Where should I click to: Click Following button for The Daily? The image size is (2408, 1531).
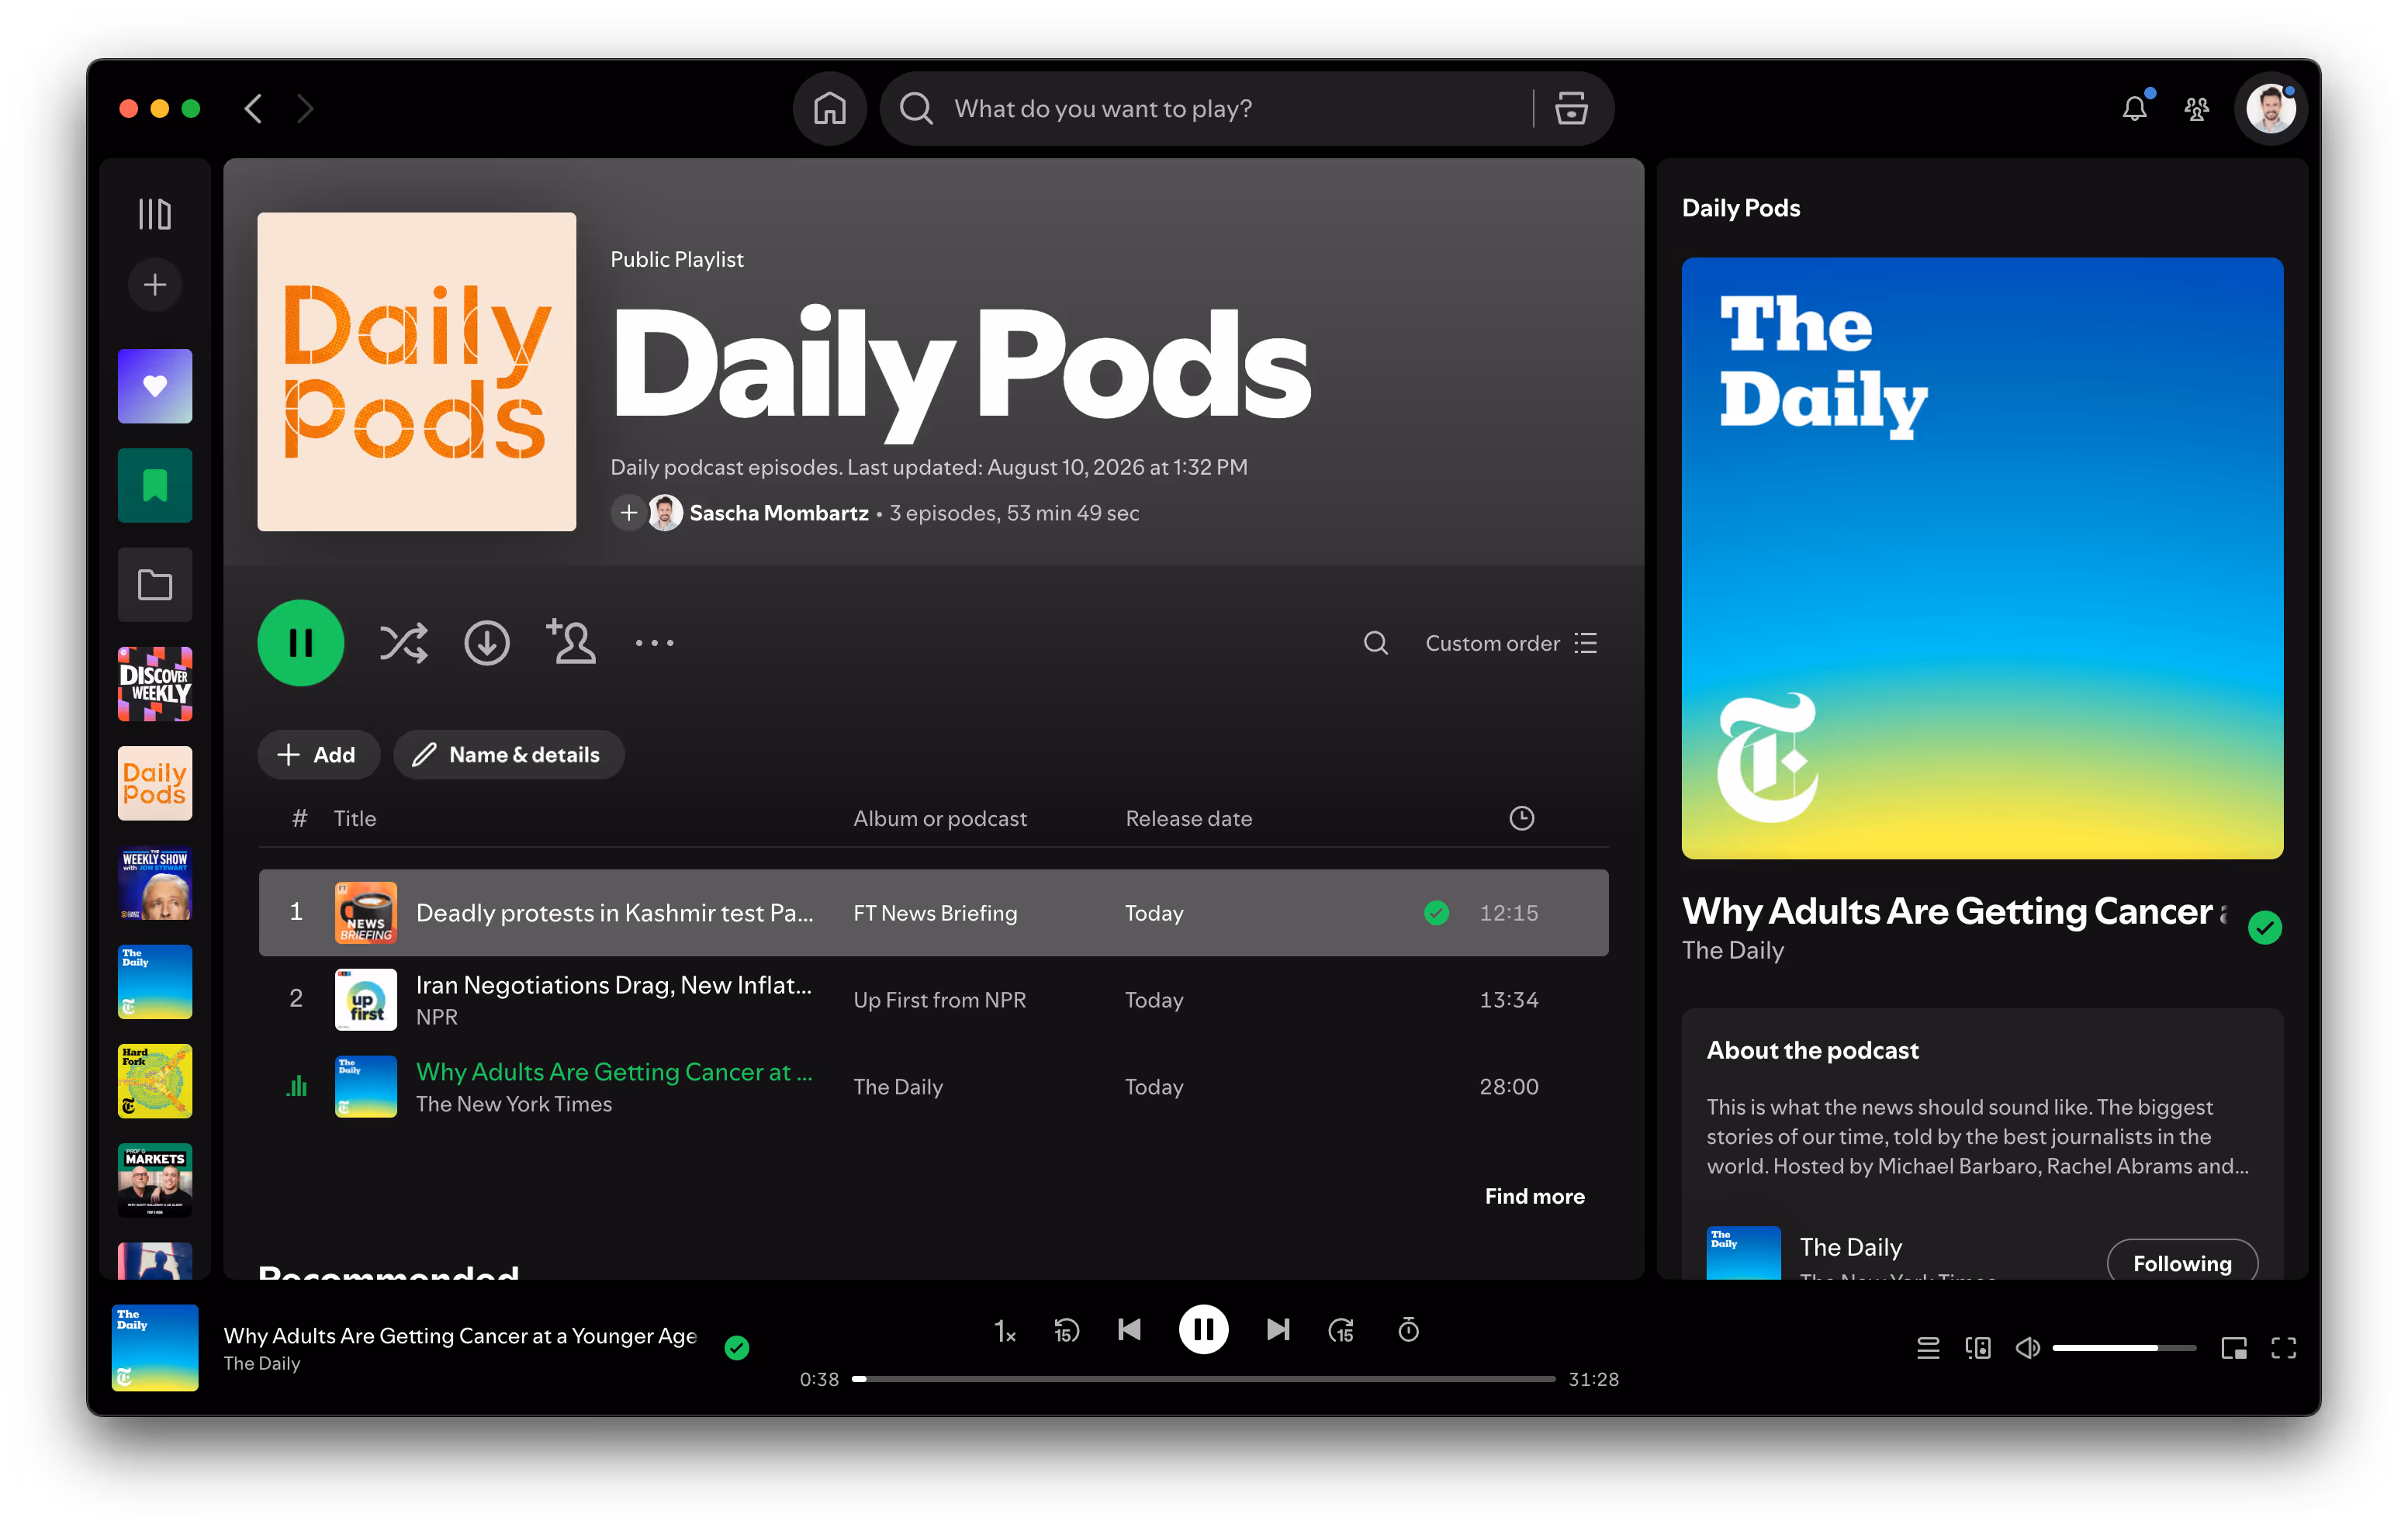[2182, 1262]
